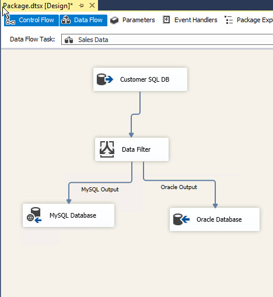
Task: Select the MySQL Database destination icon
Action: coord(34,215)
